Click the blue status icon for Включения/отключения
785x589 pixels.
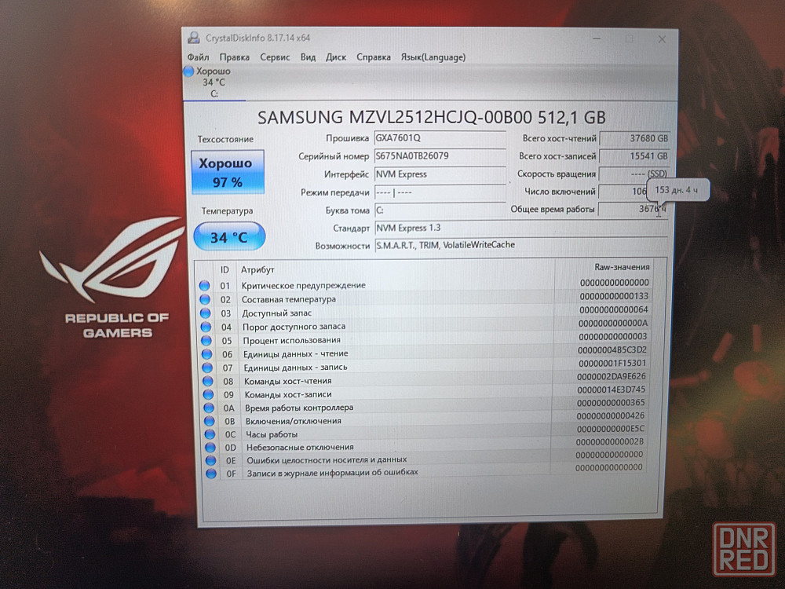[x=210, y=421]
